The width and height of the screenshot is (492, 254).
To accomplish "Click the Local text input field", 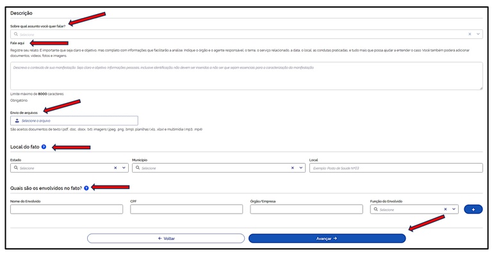I will [396, 168].
